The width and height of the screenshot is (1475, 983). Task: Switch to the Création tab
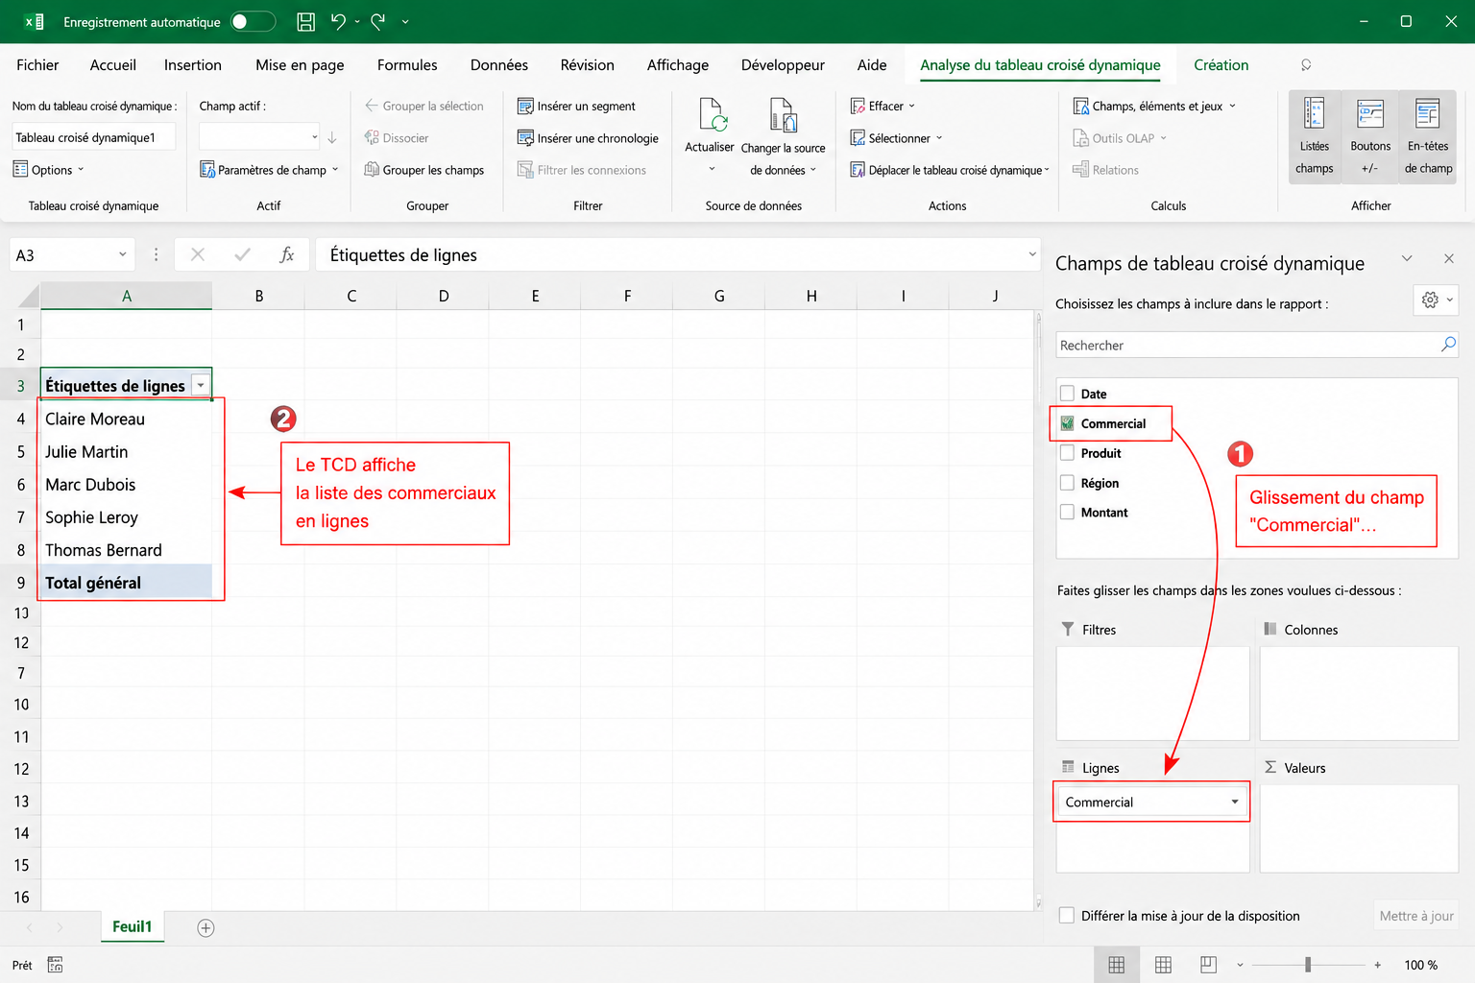tap(1221, 65)
